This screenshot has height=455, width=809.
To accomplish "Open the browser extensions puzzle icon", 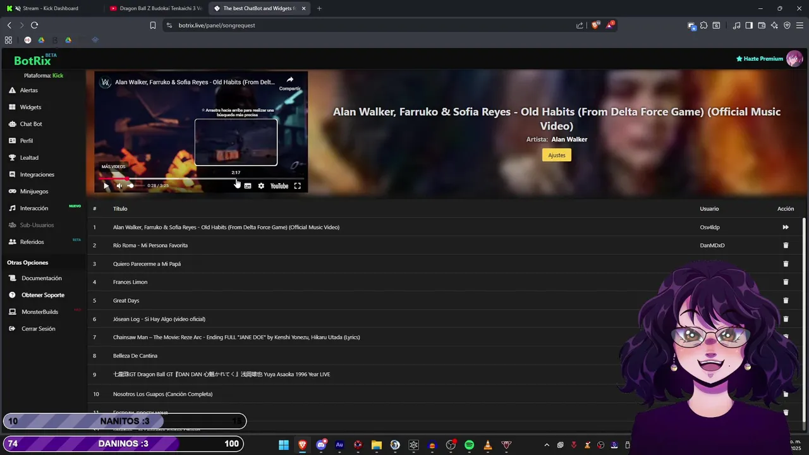I will point(703,25).
